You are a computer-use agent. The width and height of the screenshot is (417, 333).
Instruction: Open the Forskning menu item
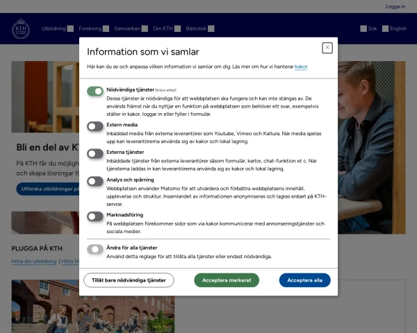pyautogui.click(x=90, y=28)
